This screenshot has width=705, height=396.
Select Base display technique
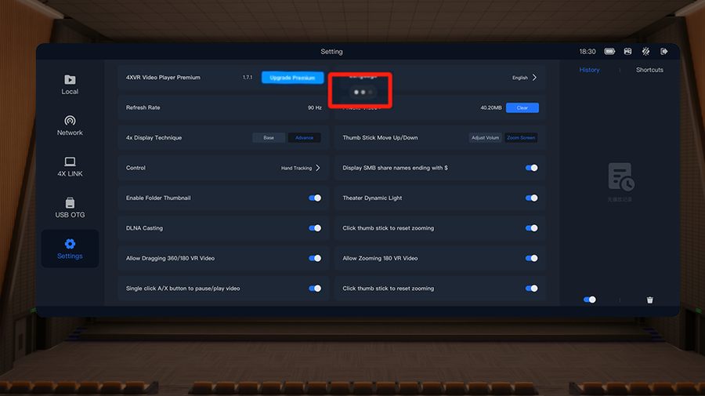(269, 138)
